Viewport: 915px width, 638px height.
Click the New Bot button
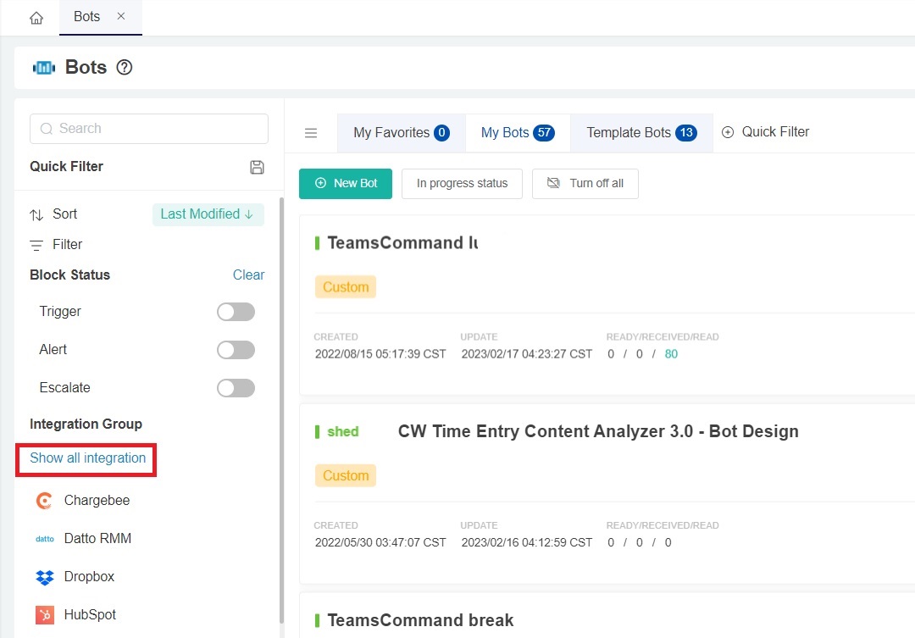(346, 183)
